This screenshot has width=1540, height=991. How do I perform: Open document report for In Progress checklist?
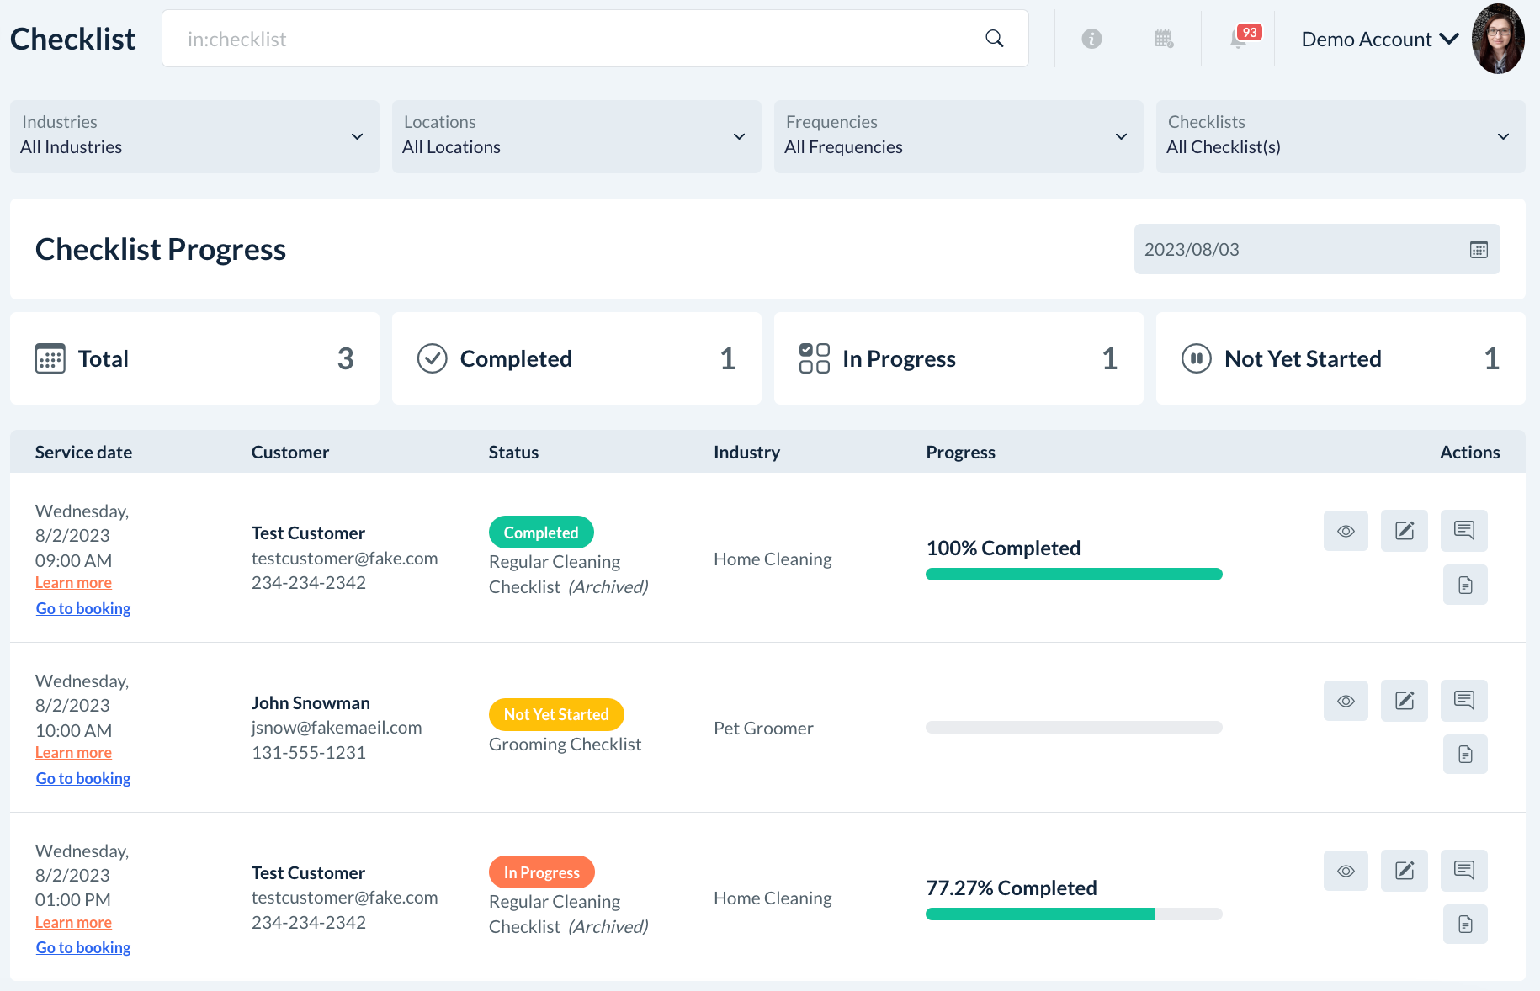pos(1464,925)
